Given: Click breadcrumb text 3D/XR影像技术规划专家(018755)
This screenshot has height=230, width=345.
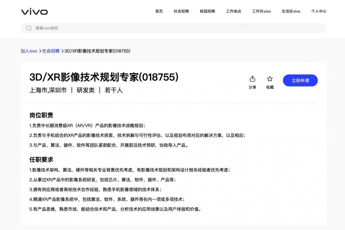Looking at the screenshot, I should click(97, 51).
